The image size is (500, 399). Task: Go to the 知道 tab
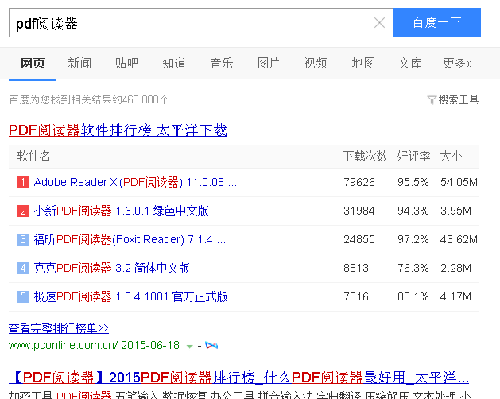click(174, 63)
